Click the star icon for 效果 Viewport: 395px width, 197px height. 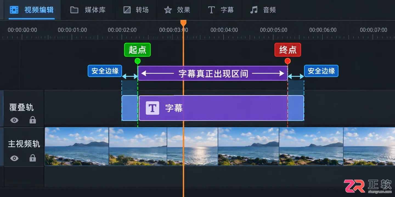point(168,10)
